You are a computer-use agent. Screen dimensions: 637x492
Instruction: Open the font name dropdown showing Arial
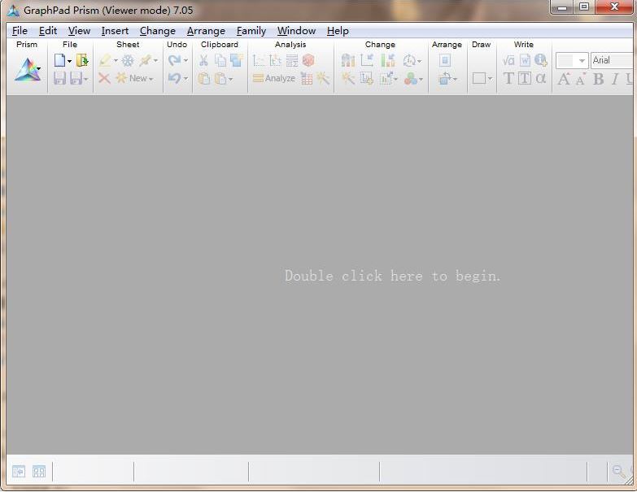pyautogui.click(x=612, y=60)
